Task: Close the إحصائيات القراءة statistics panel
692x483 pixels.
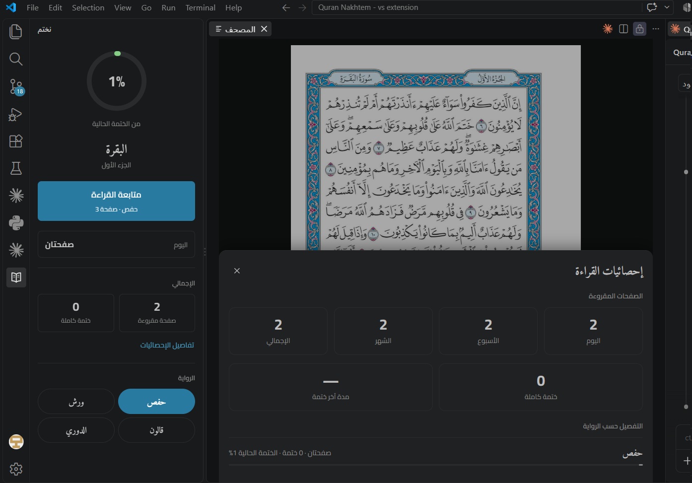Action: coord(237,271)
